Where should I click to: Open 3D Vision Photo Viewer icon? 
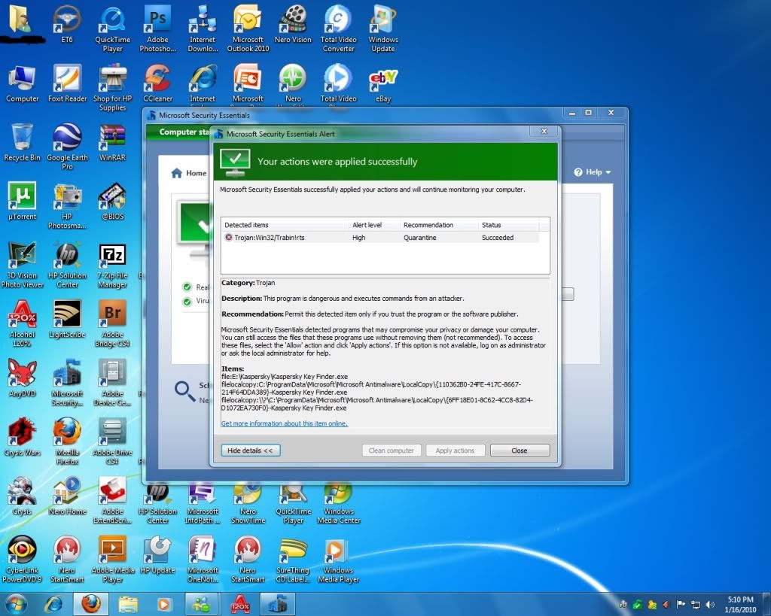[x=22, y=264]
